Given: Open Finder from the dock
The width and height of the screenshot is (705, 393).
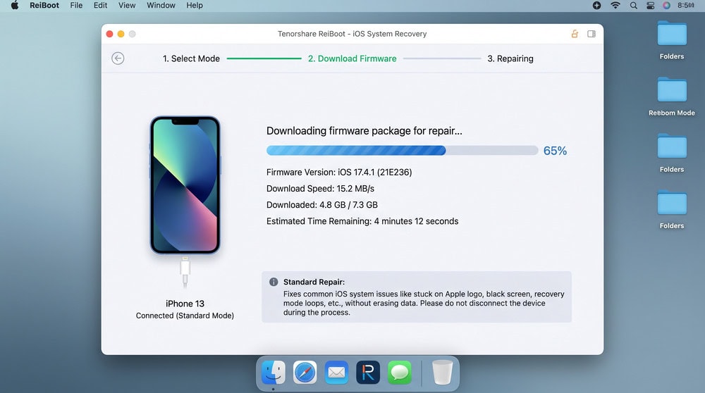Looking at the screenshot, I should pos(274,373).
